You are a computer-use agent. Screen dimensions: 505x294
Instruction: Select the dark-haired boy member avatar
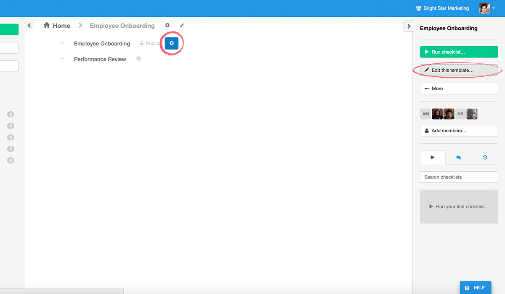pyautogui.click(x=449, y=114)
